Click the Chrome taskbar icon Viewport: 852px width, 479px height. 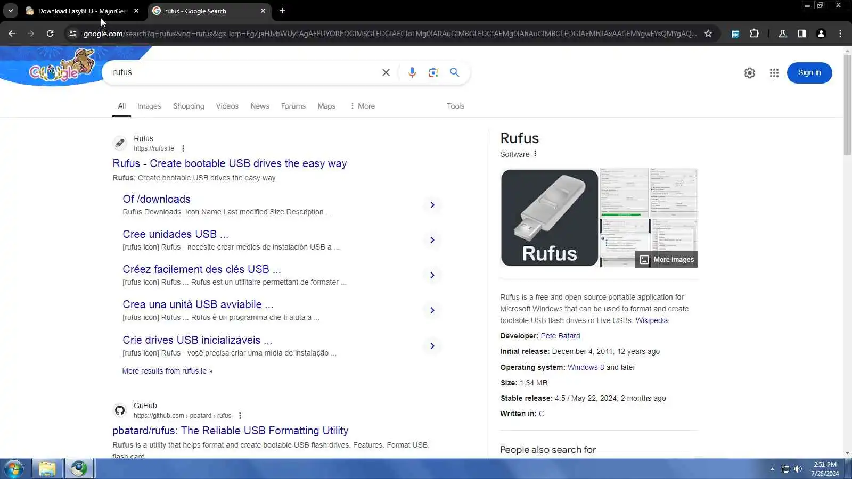click(79, 469)
